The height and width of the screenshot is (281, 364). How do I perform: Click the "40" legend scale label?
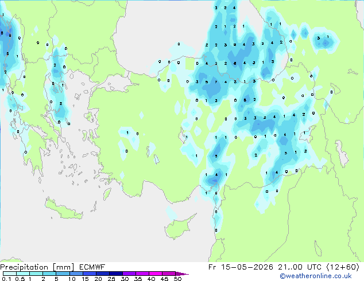pos(151,279)
